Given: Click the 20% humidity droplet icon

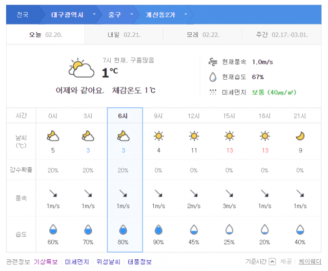Looking at the screenshot, I should [x=264, y=229].
